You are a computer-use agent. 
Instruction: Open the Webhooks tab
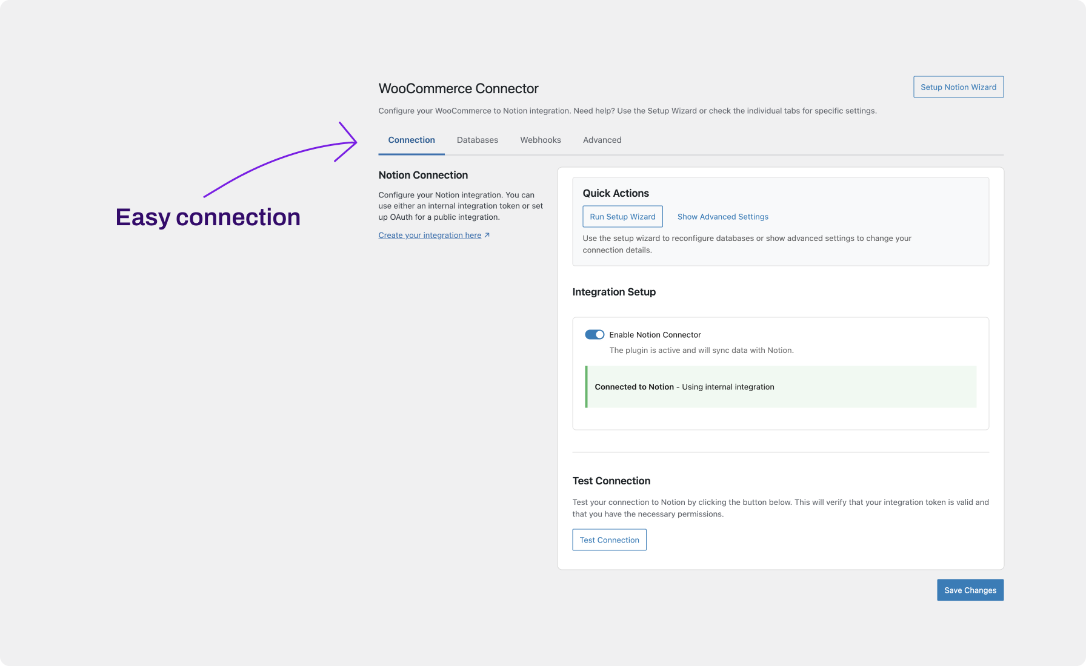(x=540, y=140)
